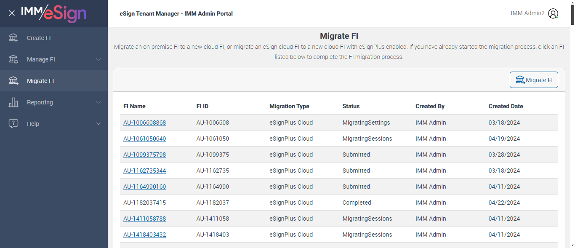575x248 pixels.
Task: Click the Created Date column header
Action: [x=506, y=107]
